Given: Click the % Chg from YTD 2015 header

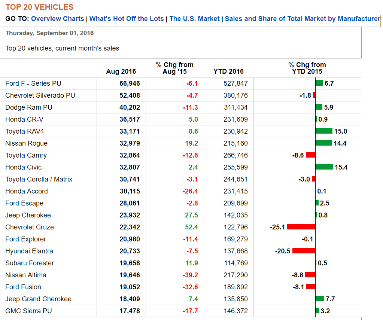Looking at the screenshot, I should click(307, 68).
